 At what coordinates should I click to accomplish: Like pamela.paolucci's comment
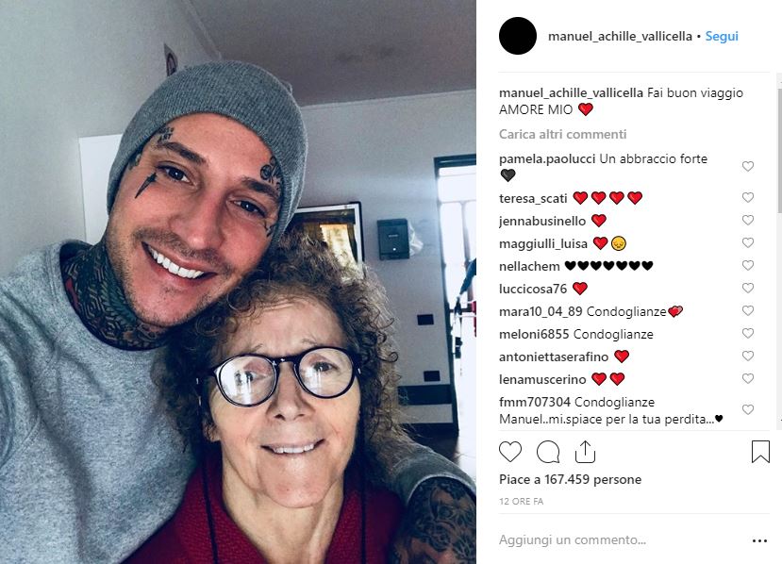748,166
